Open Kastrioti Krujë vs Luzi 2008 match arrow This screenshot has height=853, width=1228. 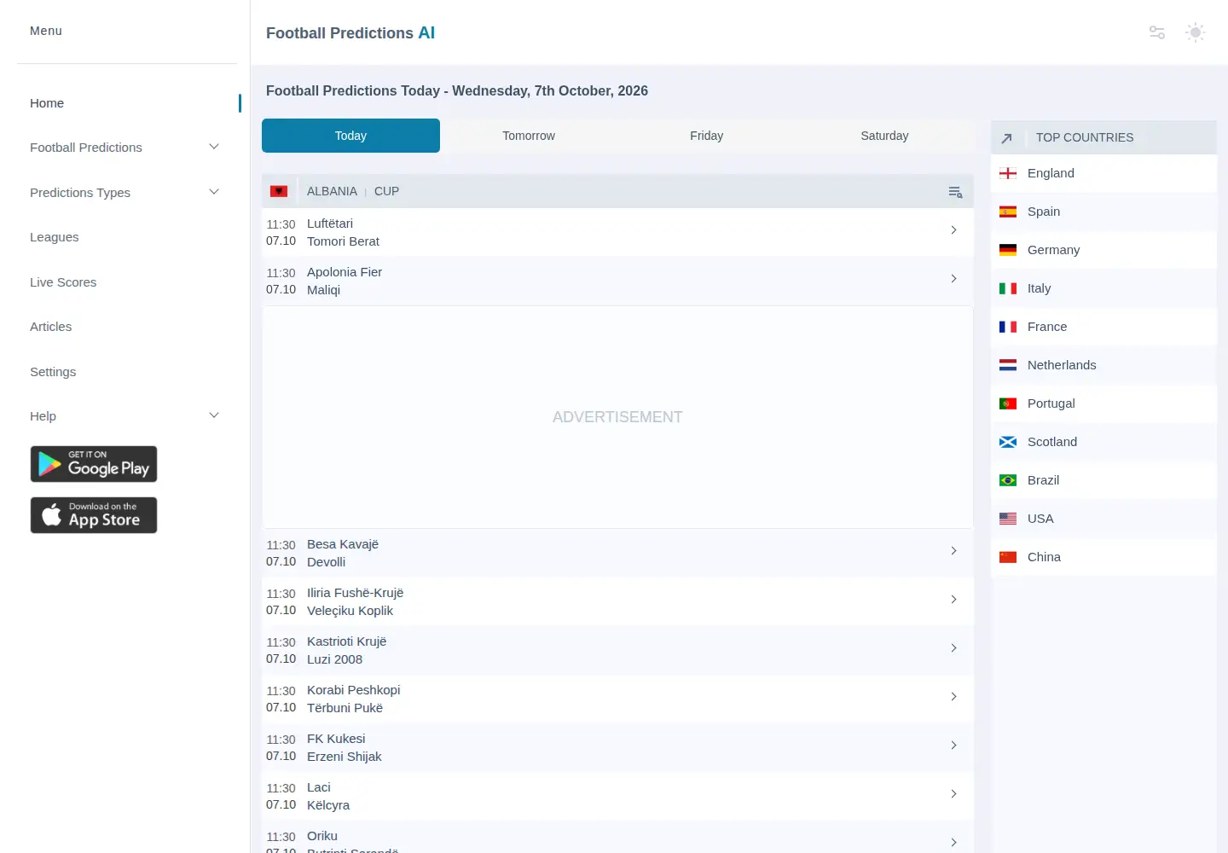(x=953, y=648)
